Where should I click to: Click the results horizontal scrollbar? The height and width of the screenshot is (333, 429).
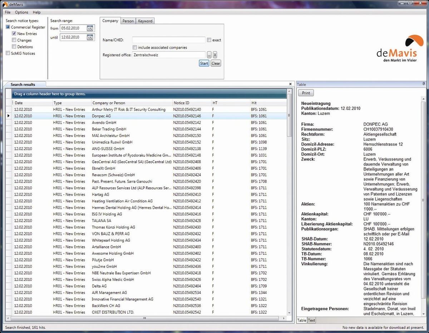tap(145, 318)
